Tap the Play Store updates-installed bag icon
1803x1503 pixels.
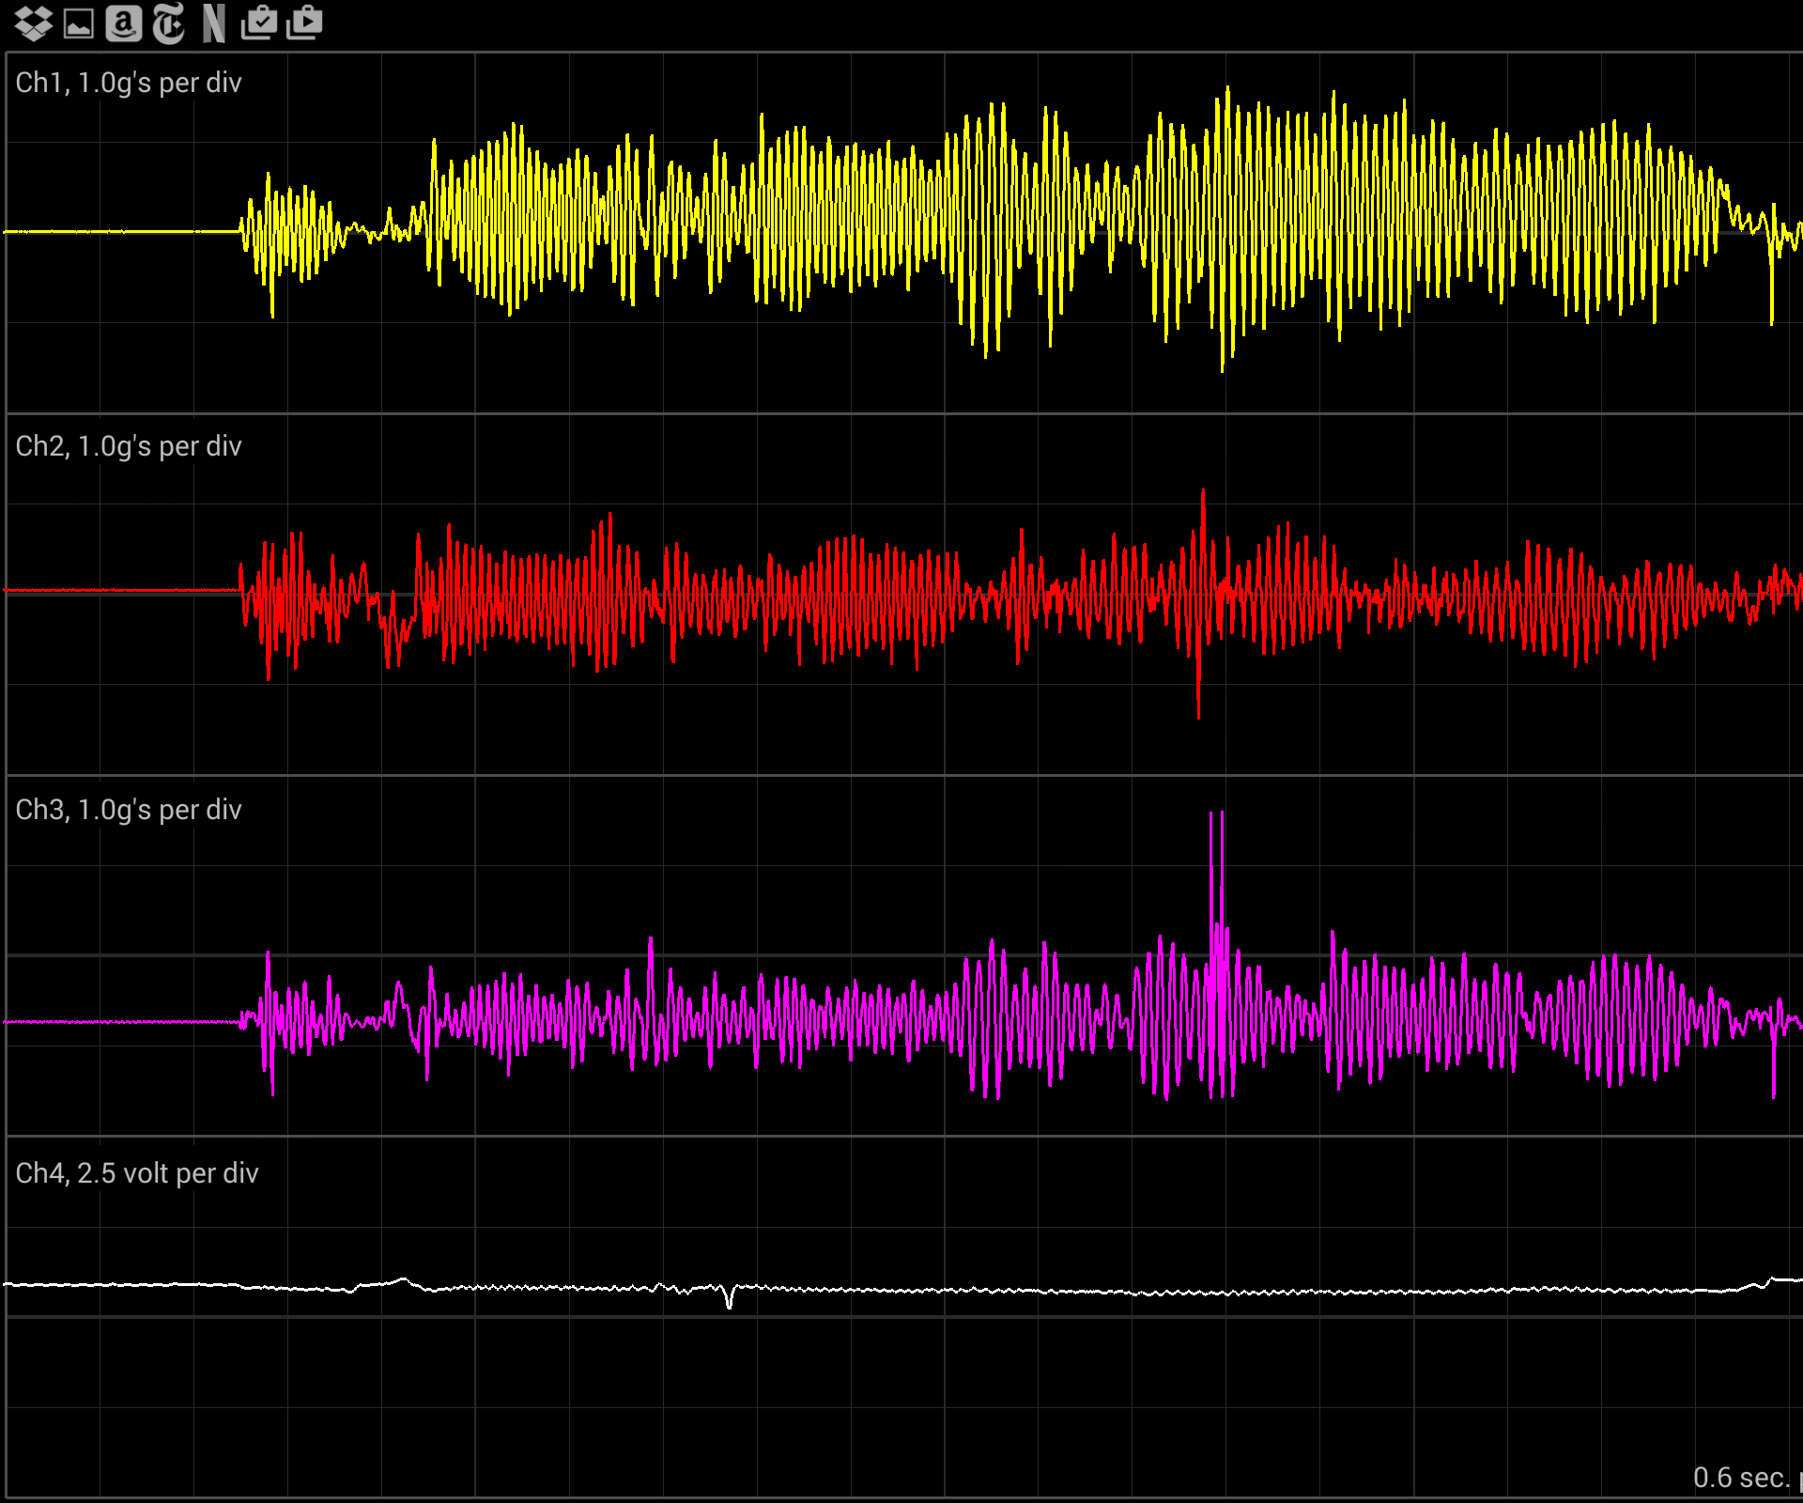point(259,23)
